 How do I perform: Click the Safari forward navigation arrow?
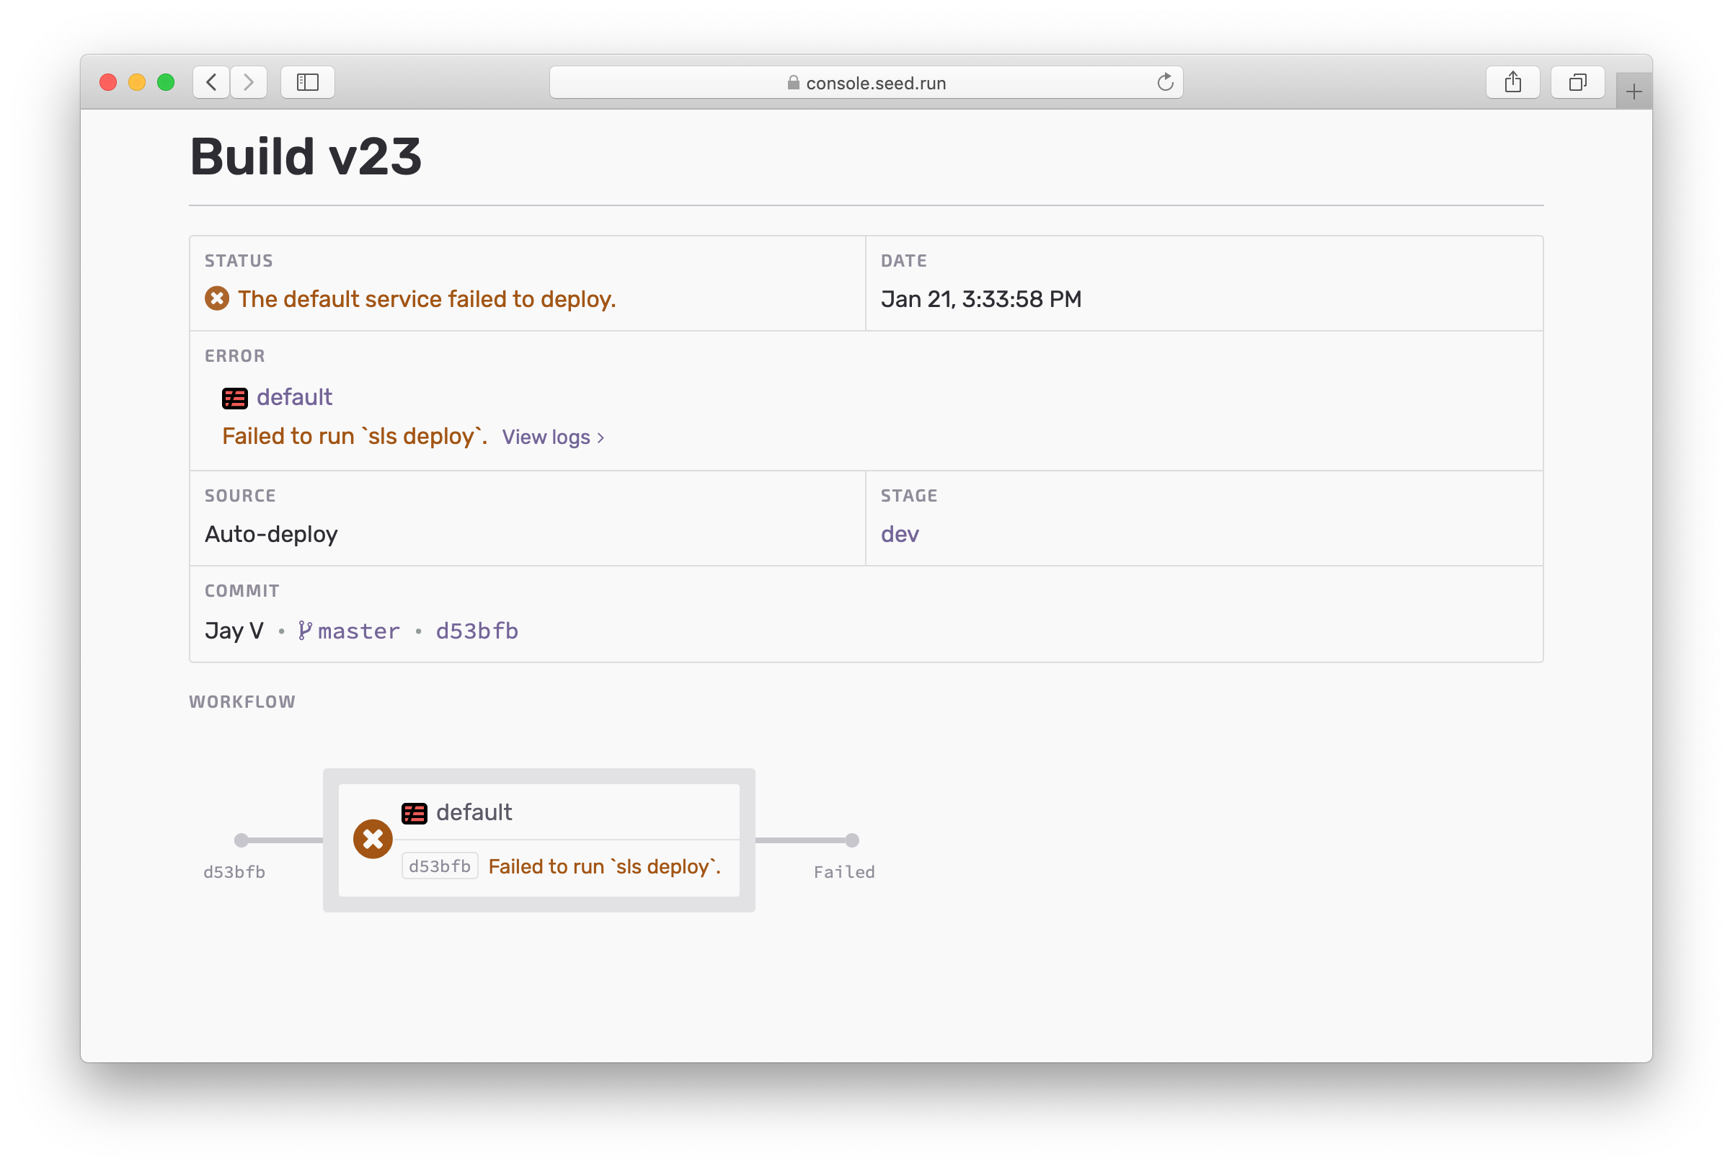248,82
